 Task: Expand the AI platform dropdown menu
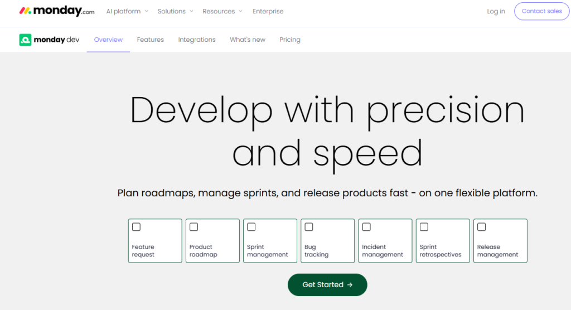point(127,11)
